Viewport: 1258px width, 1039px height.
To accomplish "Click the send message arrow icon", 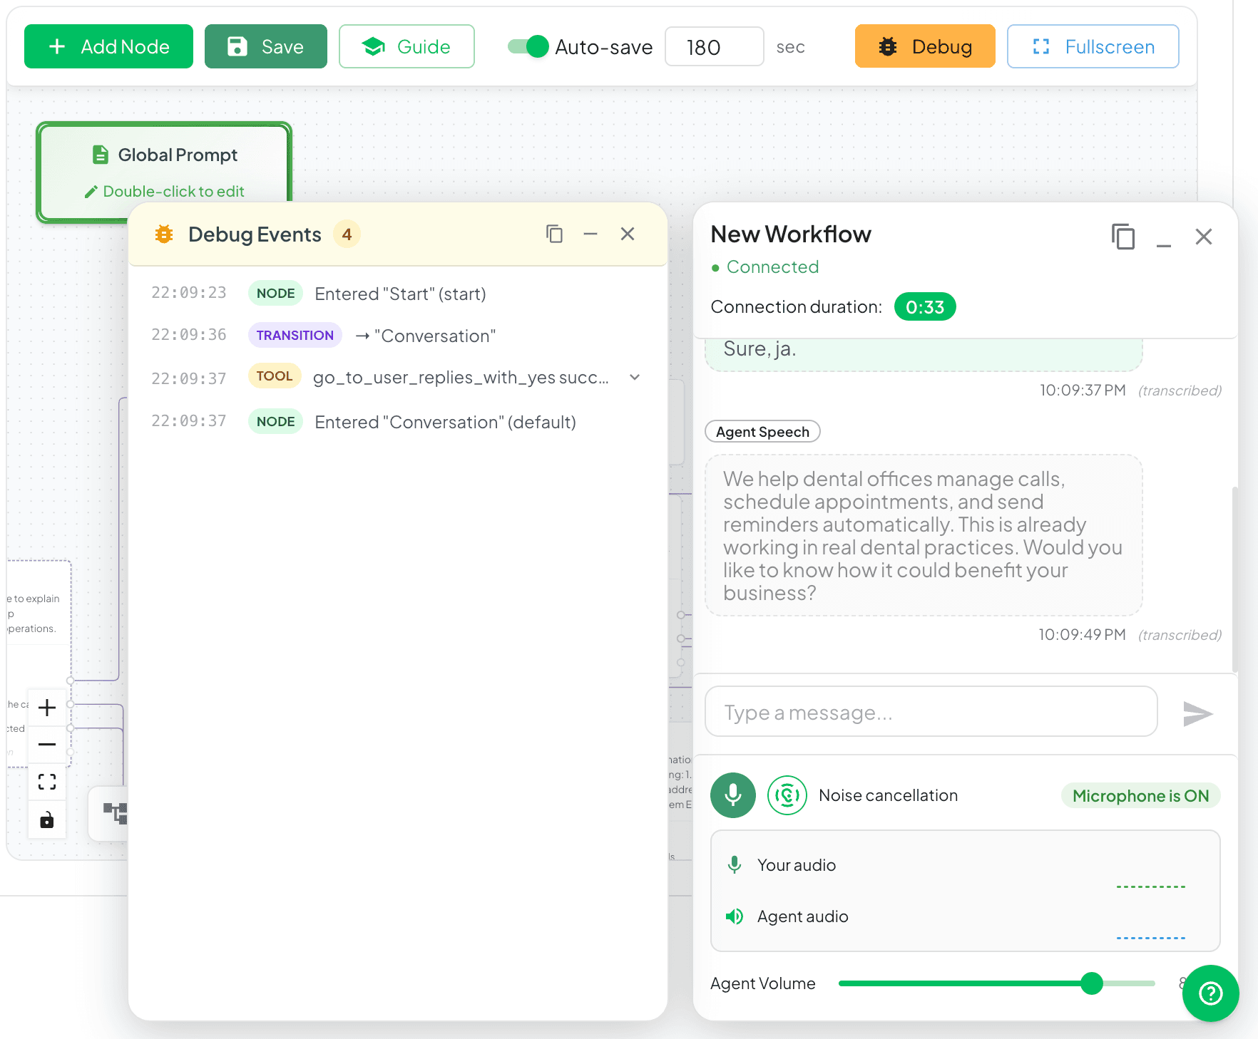I will [x=1197, y=713].
